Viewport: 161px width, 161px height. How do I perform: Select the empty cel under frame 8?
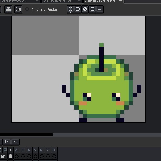[x=54, y=156]
